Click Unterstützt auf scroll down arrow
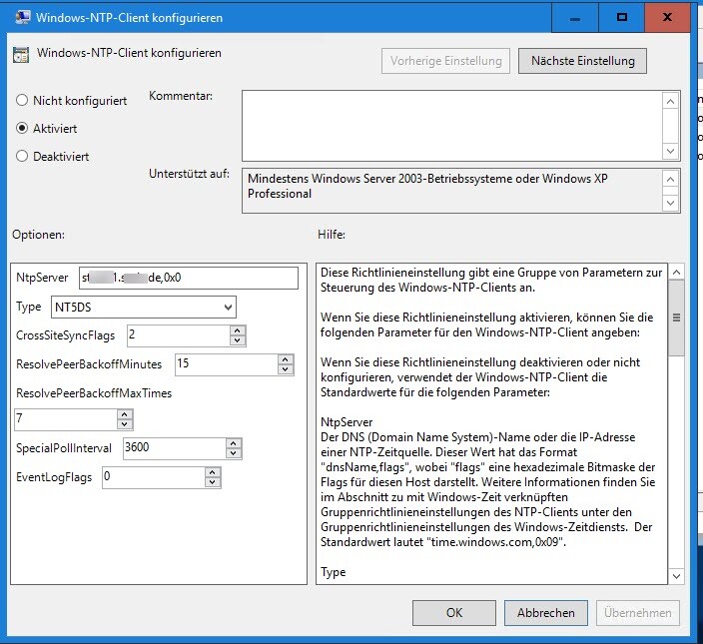 [x=670, y=203]
